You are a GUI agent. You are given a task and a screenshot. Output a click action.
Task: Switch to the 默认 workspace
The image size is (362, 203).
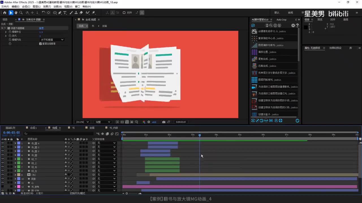(x=277, y=13)
